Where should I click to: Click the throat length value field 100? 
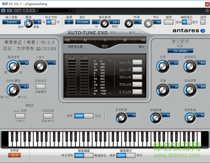pos(157,22)
